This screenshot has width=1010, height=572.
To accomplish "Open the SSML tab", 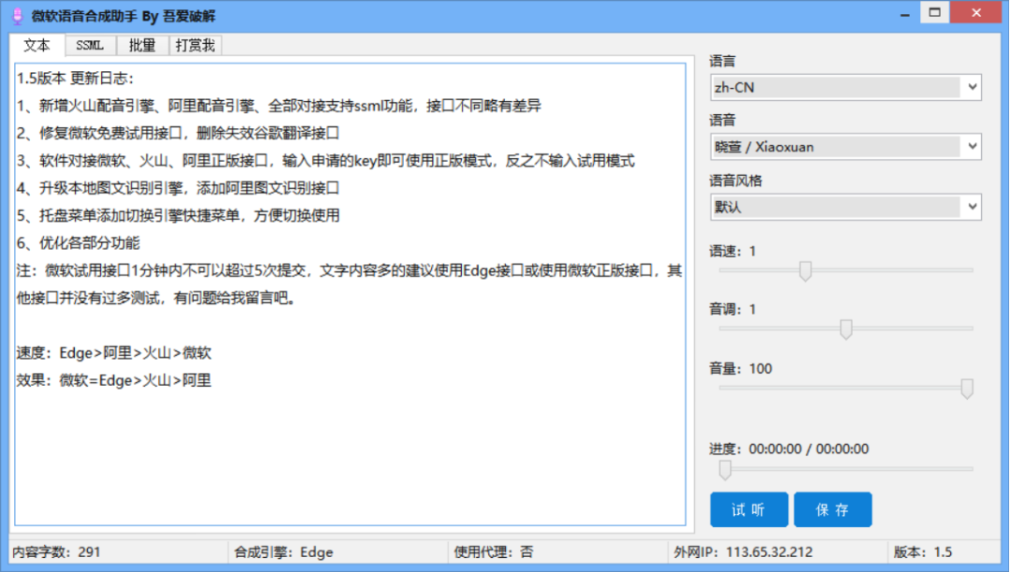I will click(90, 46).
